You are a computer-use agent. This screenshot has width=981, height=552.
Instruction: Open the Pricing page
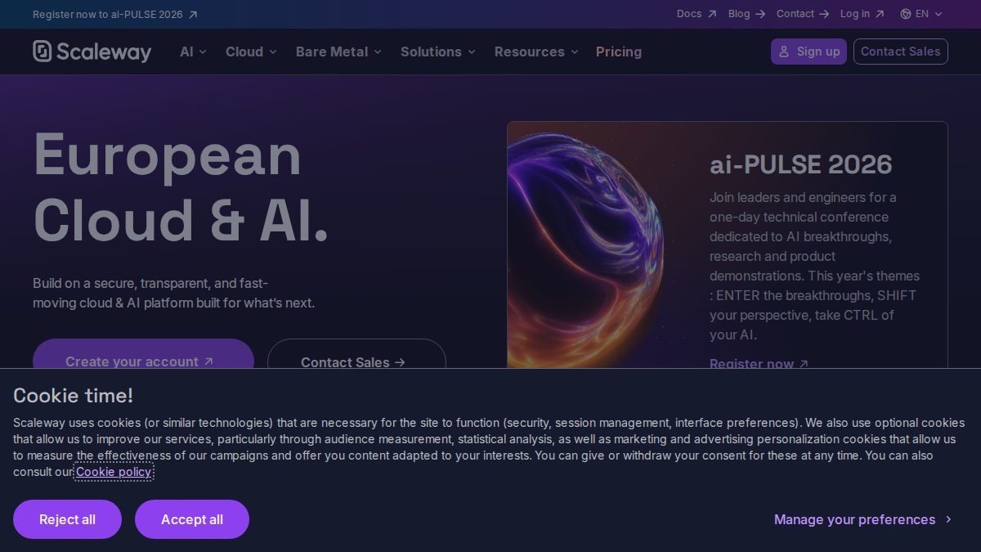[619, 52]
